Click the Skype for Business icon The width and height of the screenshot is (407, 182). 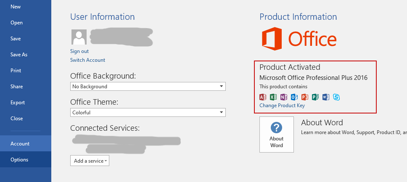(336, 97)
